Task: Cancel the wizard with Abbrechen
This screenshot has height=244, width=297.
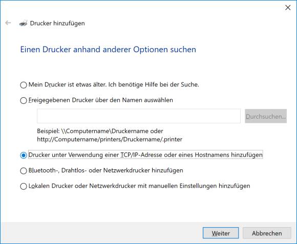Action: pyautogui.click(x=267, y=233)
